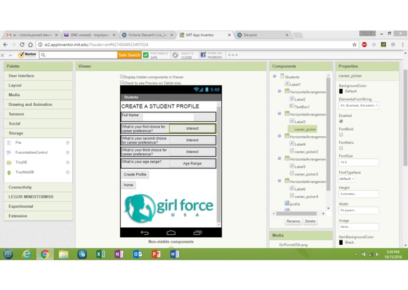Viewport: 408px width, 290px height.
Task: Click BackgroundColor Default black swatch
Action: 341,92
